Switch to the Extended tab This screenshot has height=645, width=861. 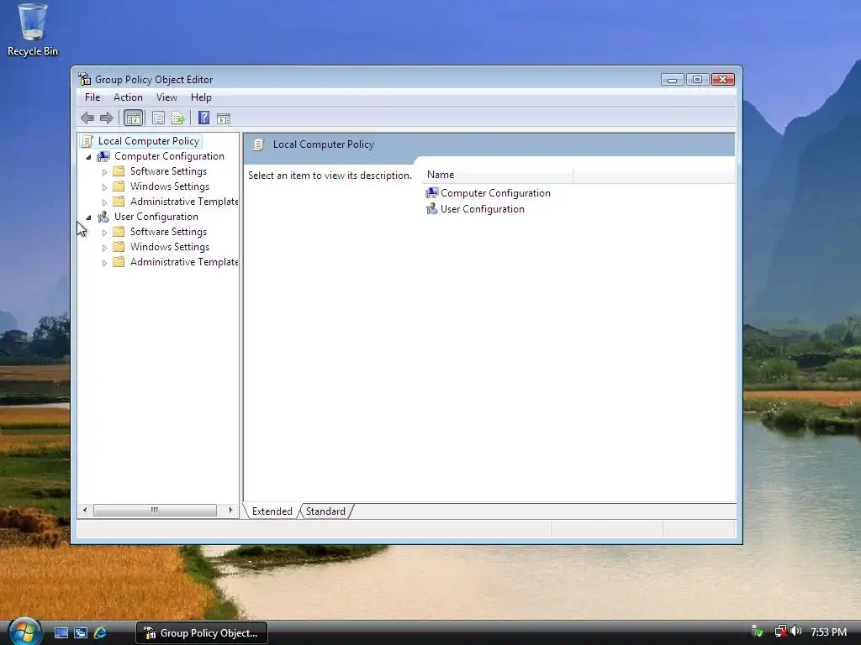point(272,511)
